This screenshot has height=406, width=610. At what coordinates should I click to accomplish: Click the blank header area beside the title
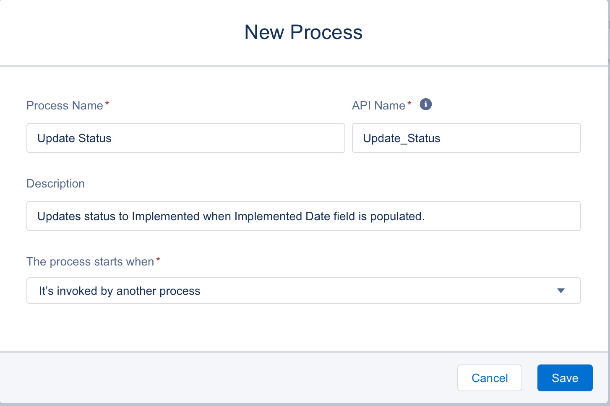[x=105, y=32]
